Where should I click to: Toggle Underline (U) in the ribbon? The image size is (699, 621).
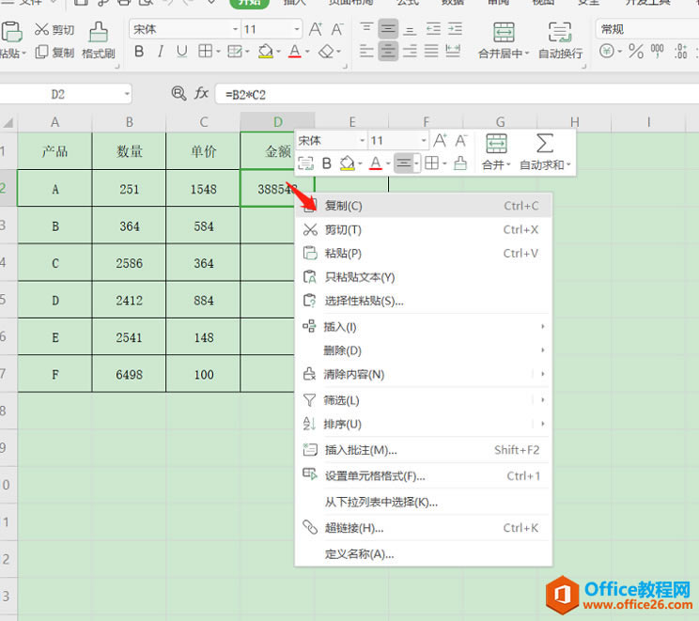pyautogui.click(x=182, y=52)
